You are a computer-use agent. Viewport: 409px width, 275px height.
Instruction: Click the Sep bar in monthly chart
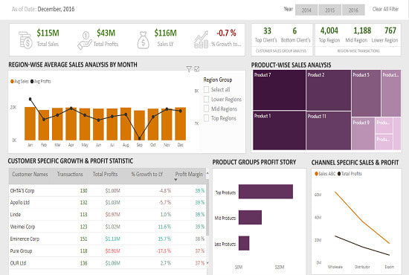[x=139, y=125]
